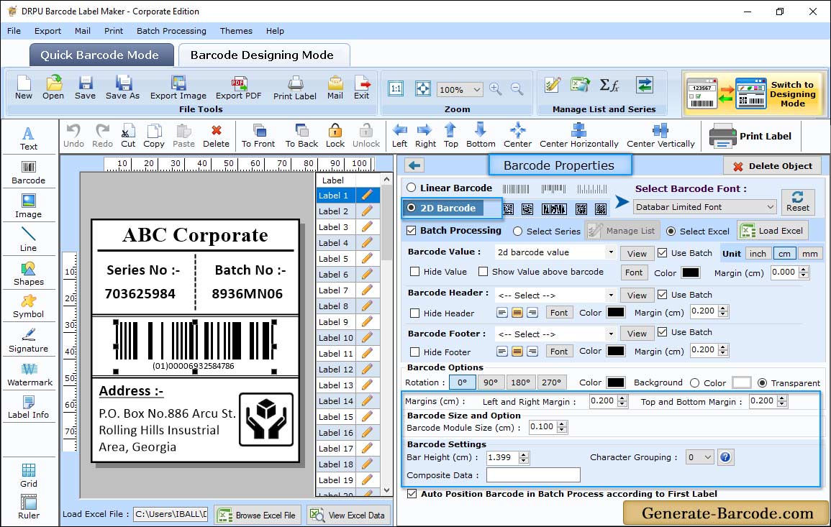Expand the Barcode Header dropdown
The height and width of the screenshot is (527, 831).
[611, 295]
